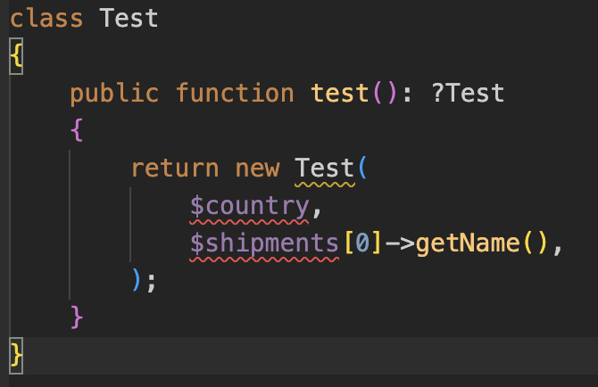Click the '?Test' nullable return type
598x387 pixels.
coord(467,93)
